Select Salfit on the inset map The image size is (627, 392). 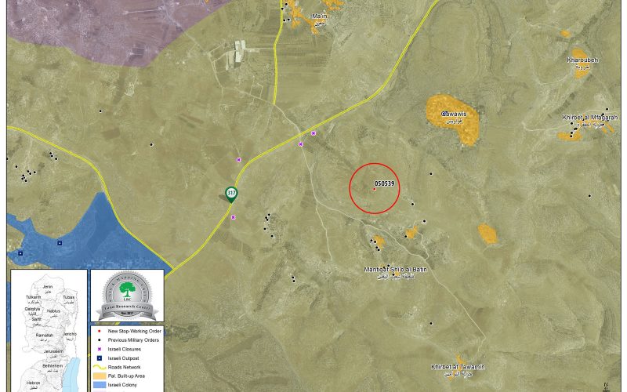[x=37, y=319]
